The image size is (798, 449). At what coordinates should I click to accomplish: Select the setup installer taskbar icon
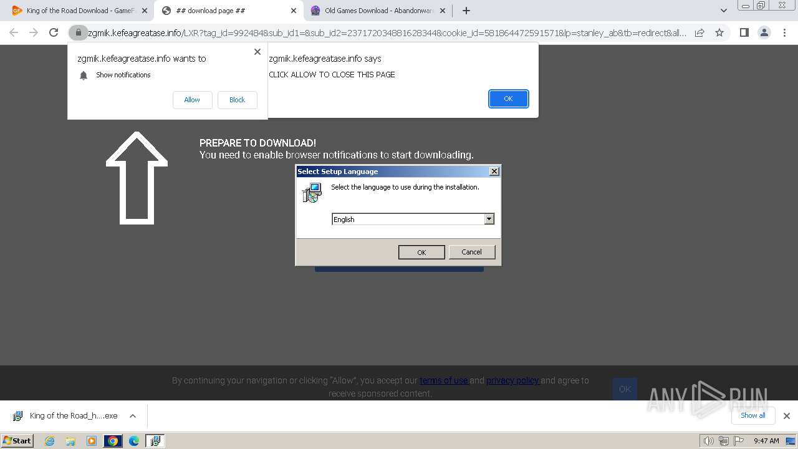(155, 441)
